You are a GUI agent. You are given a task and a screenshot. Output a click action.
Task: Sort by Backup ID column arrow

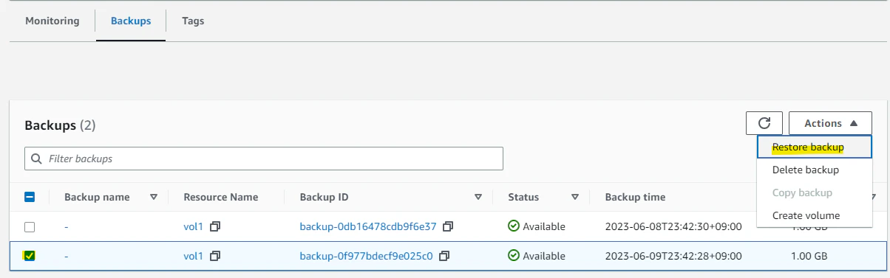tap(478, 197)
